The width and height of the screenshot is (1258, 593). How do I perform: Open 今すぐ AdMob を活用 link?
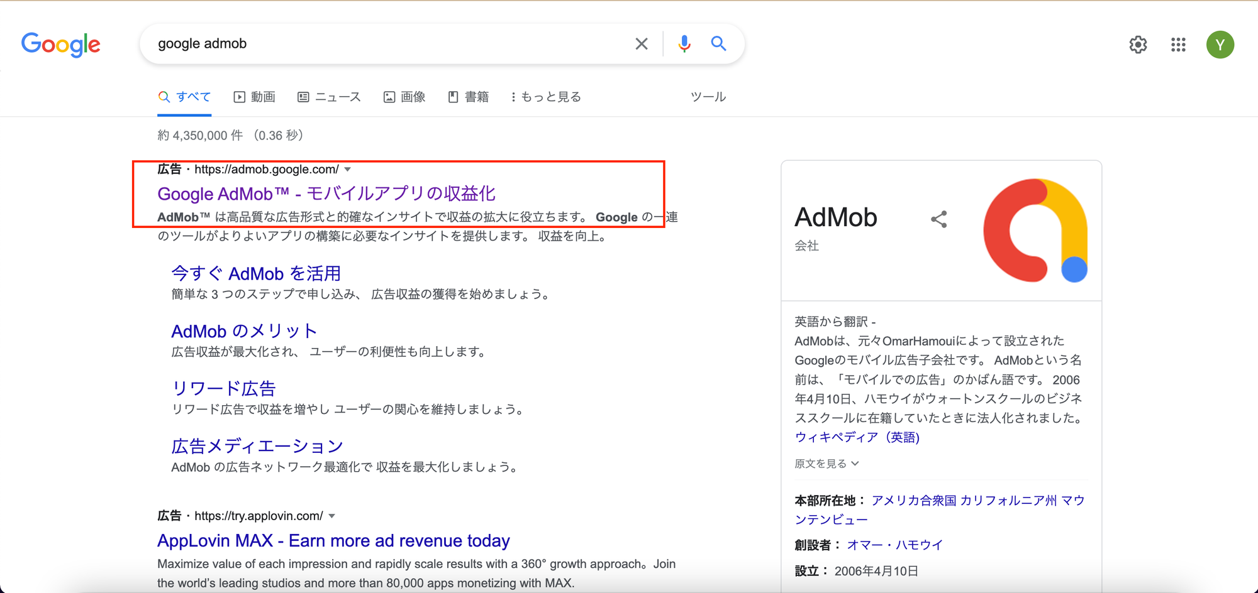point(256,273)
